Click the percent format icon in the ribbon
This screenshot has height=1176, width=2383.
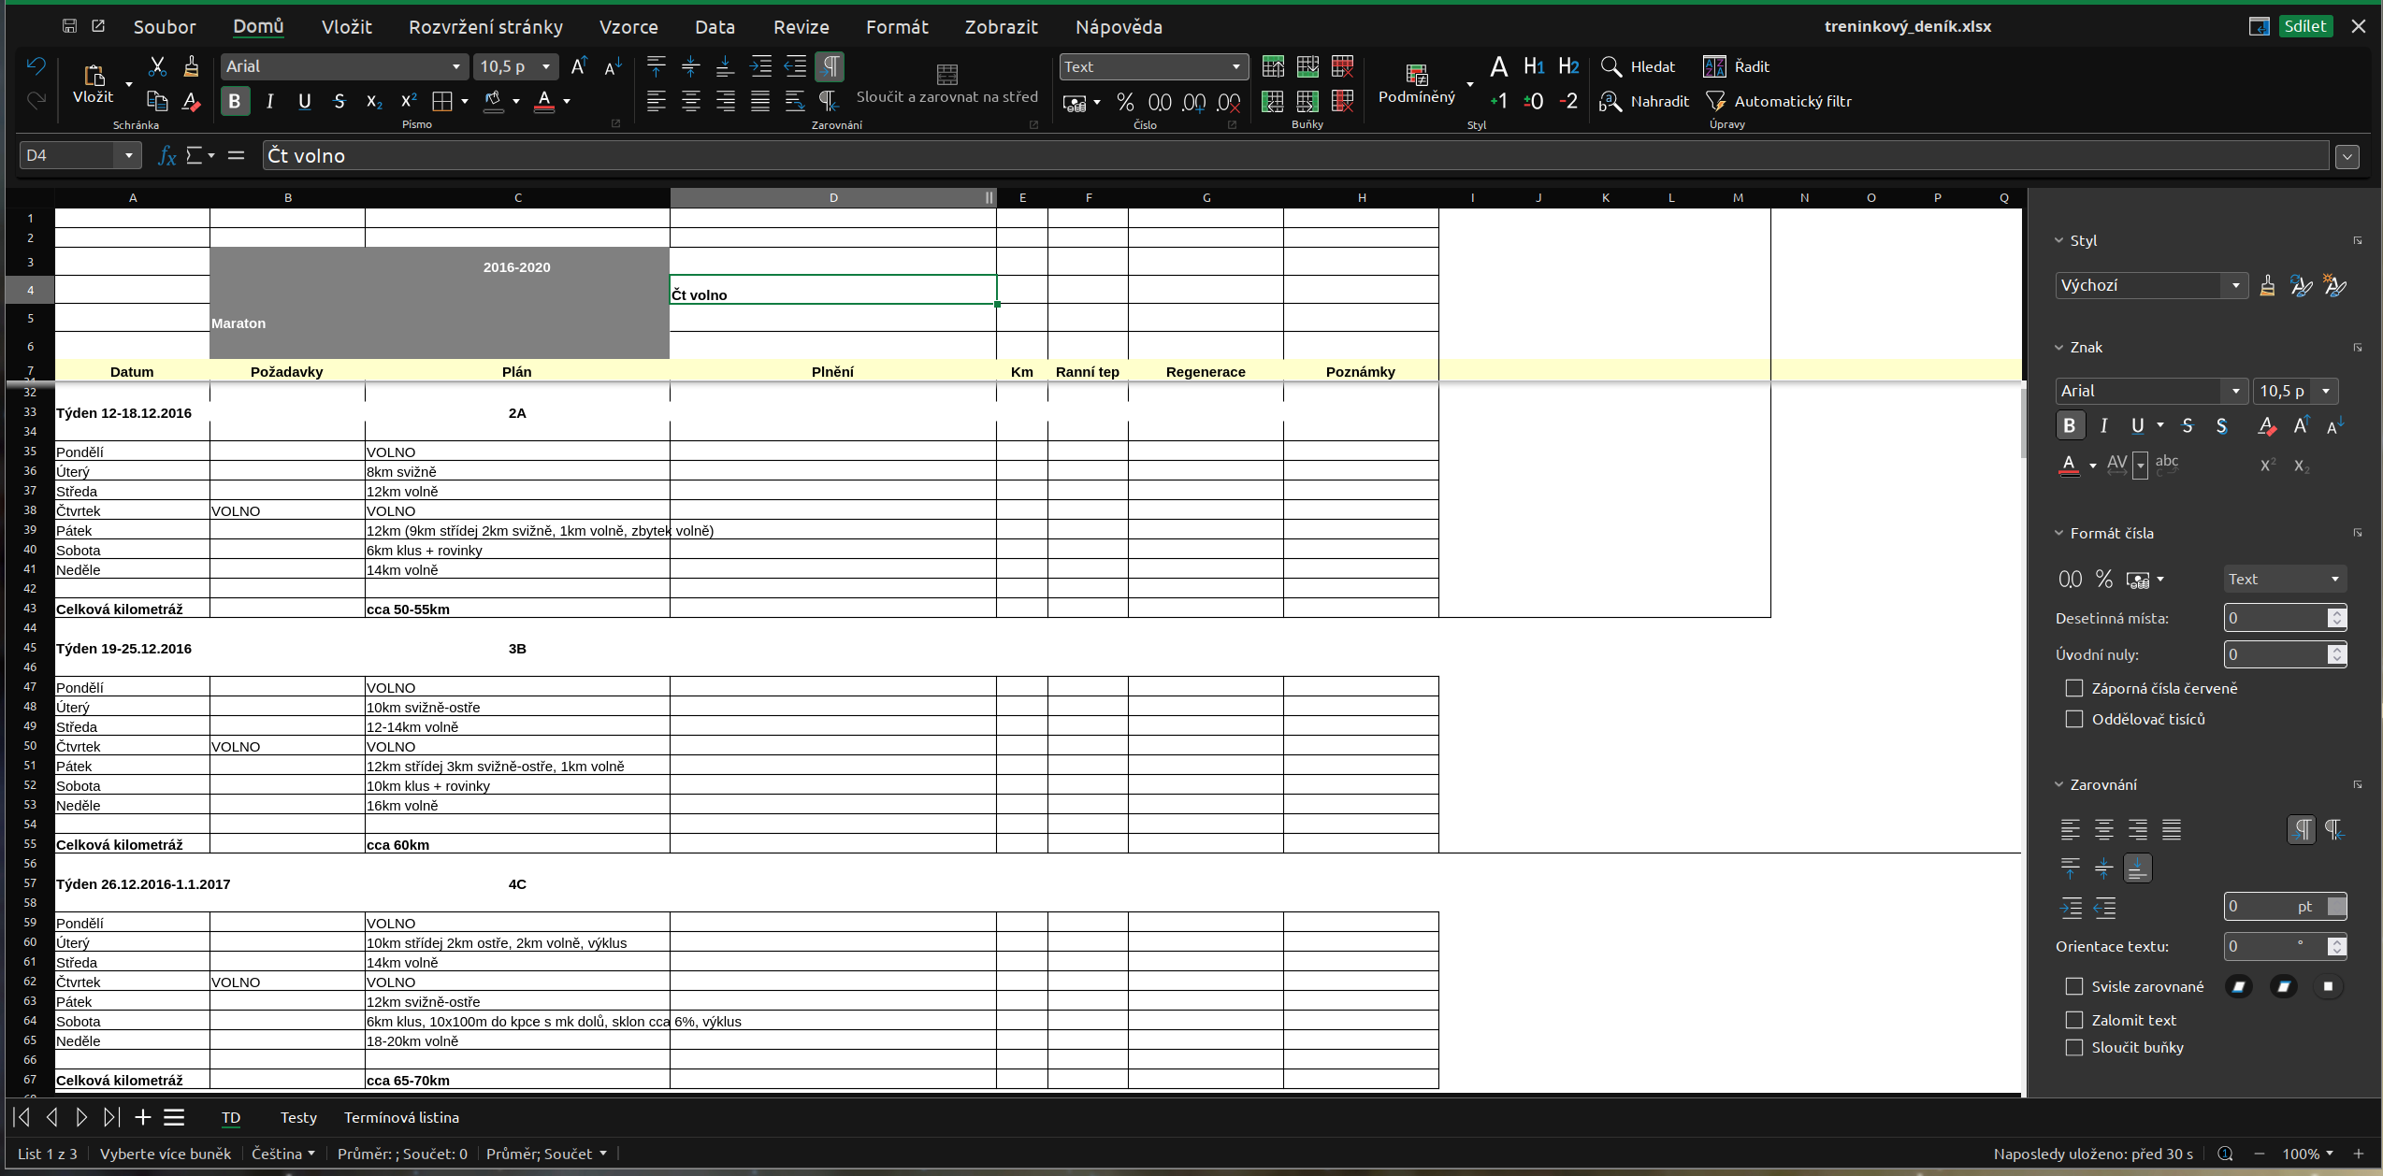[1125, 102]
